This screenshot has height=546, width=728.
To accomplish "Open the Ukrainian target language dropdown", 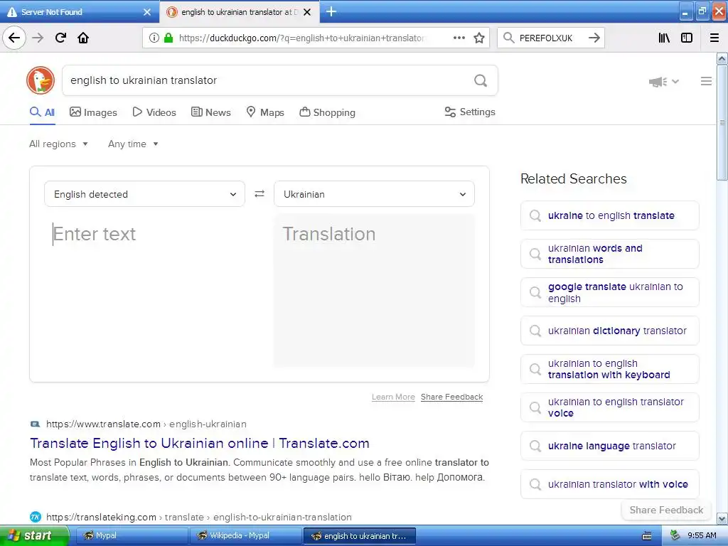I will pos(374,193).
